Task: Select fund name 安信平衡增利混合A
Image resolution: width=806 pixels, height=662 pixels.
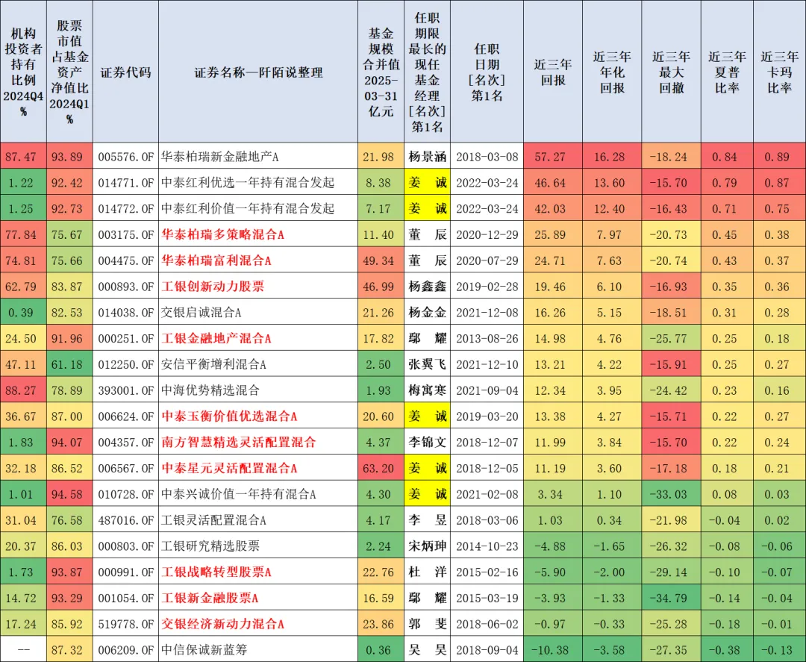Action: coord(213,364)
